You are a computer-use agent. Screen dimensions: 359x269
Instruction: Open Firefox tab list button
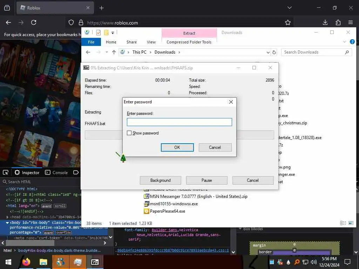click(x=7, y=8)
